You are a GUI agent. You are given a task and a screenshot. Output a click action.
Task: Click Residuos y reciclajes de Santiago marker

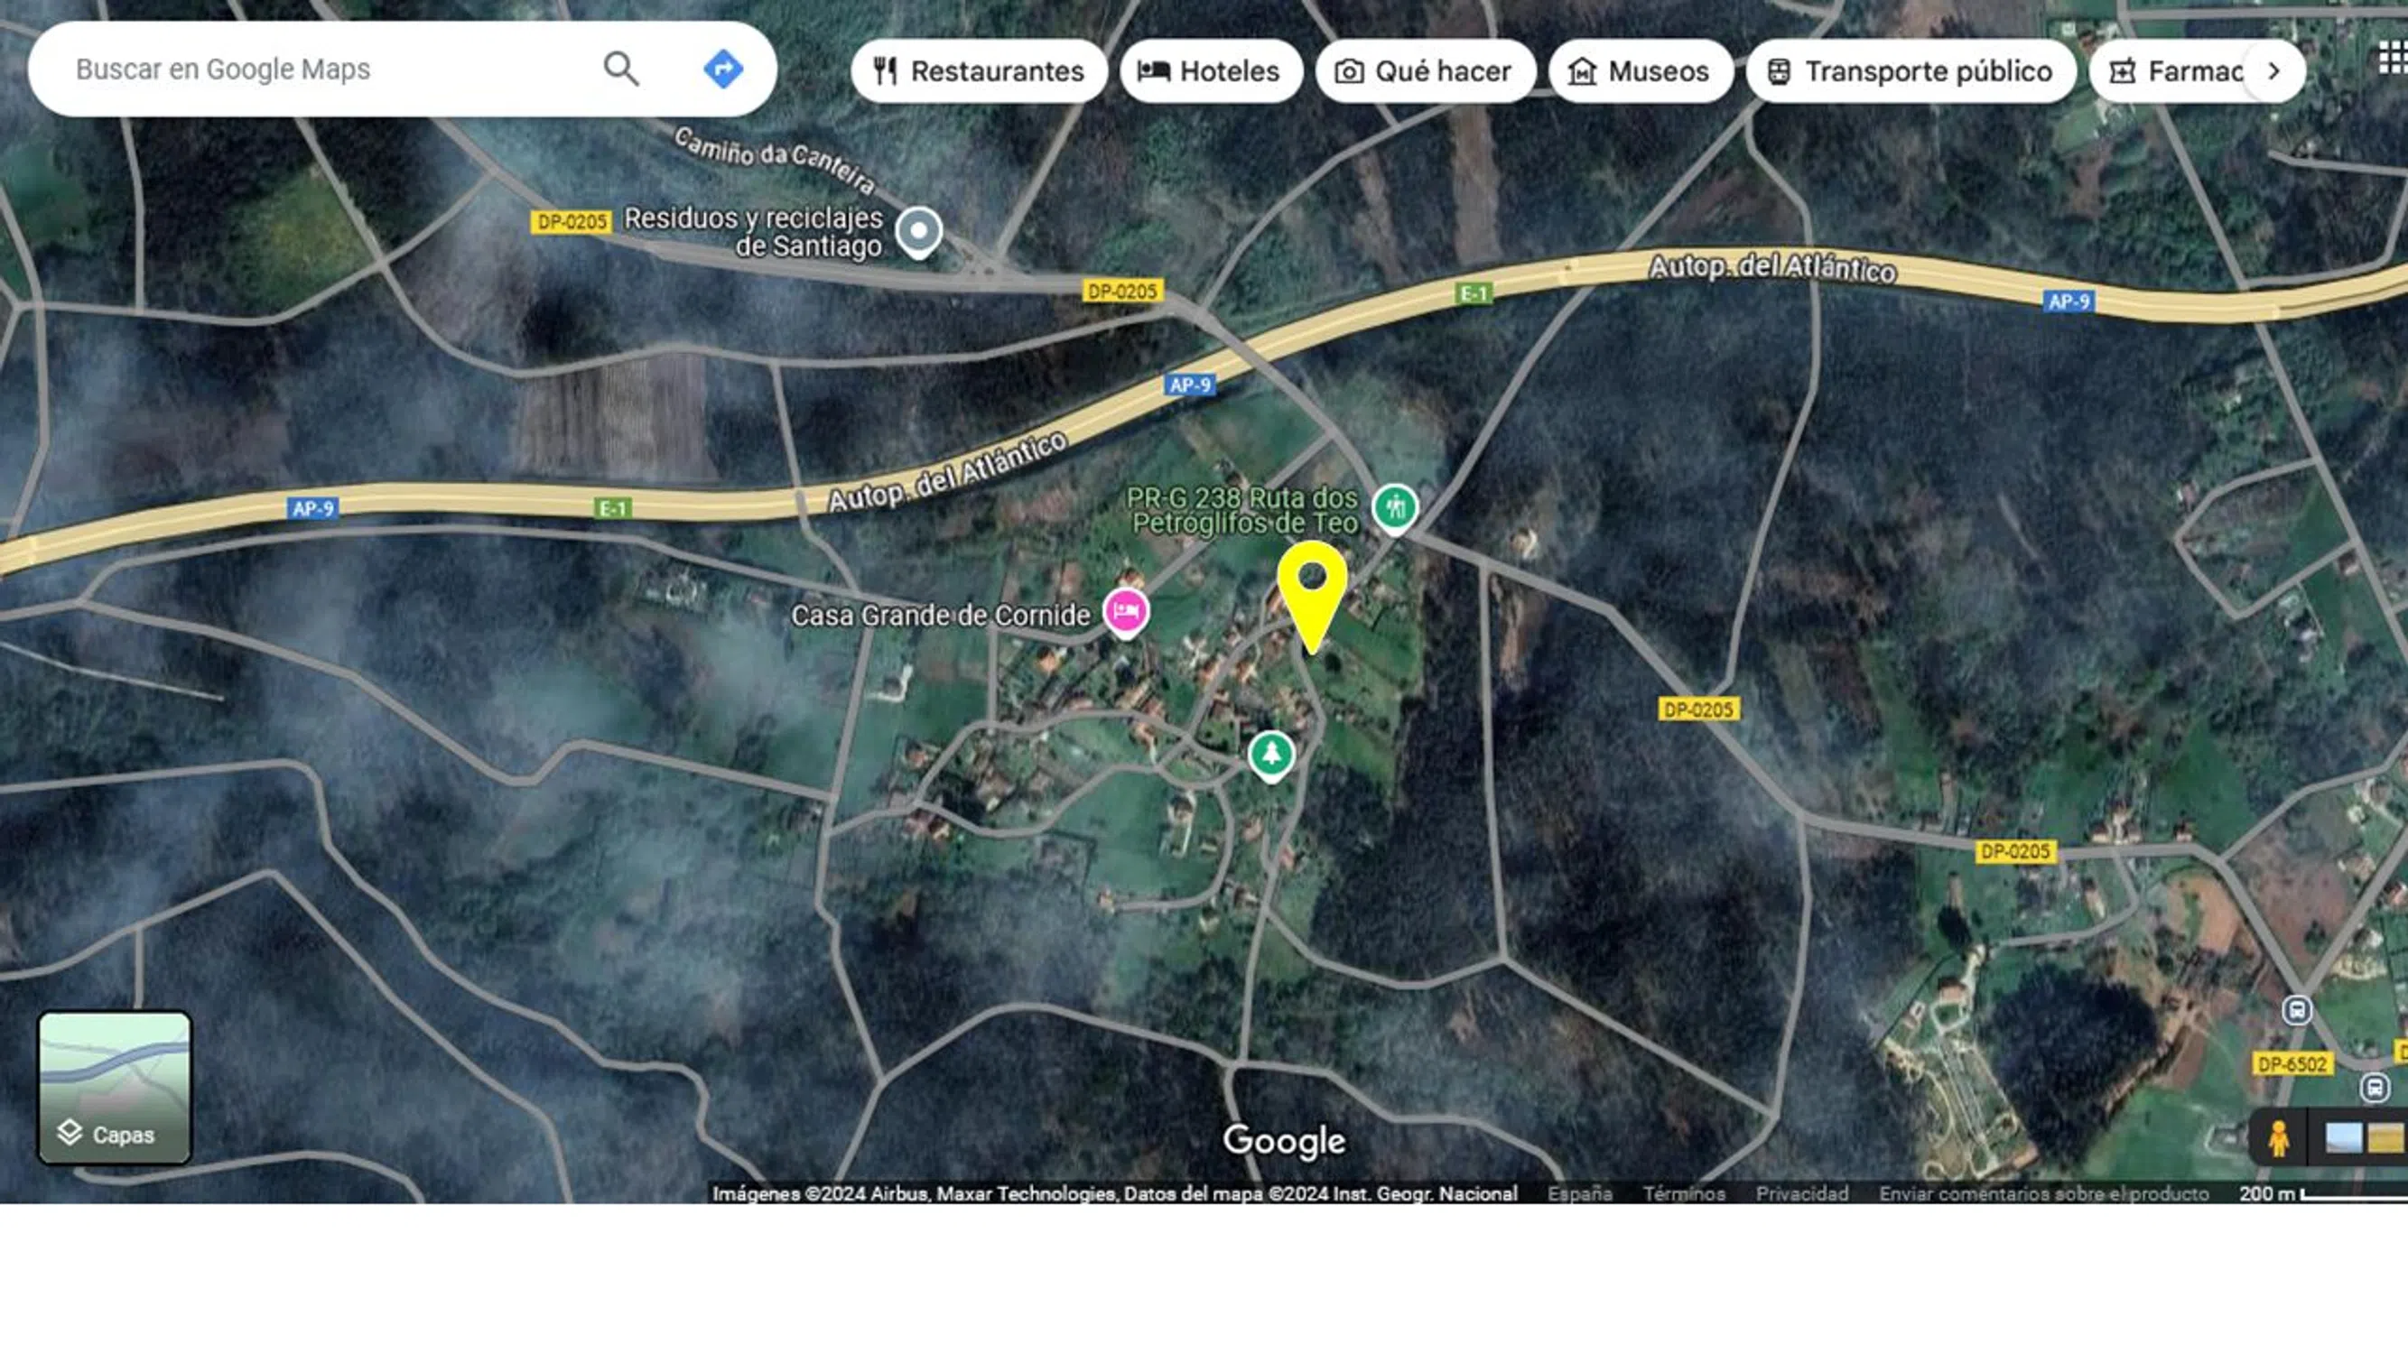pos(918,230)
